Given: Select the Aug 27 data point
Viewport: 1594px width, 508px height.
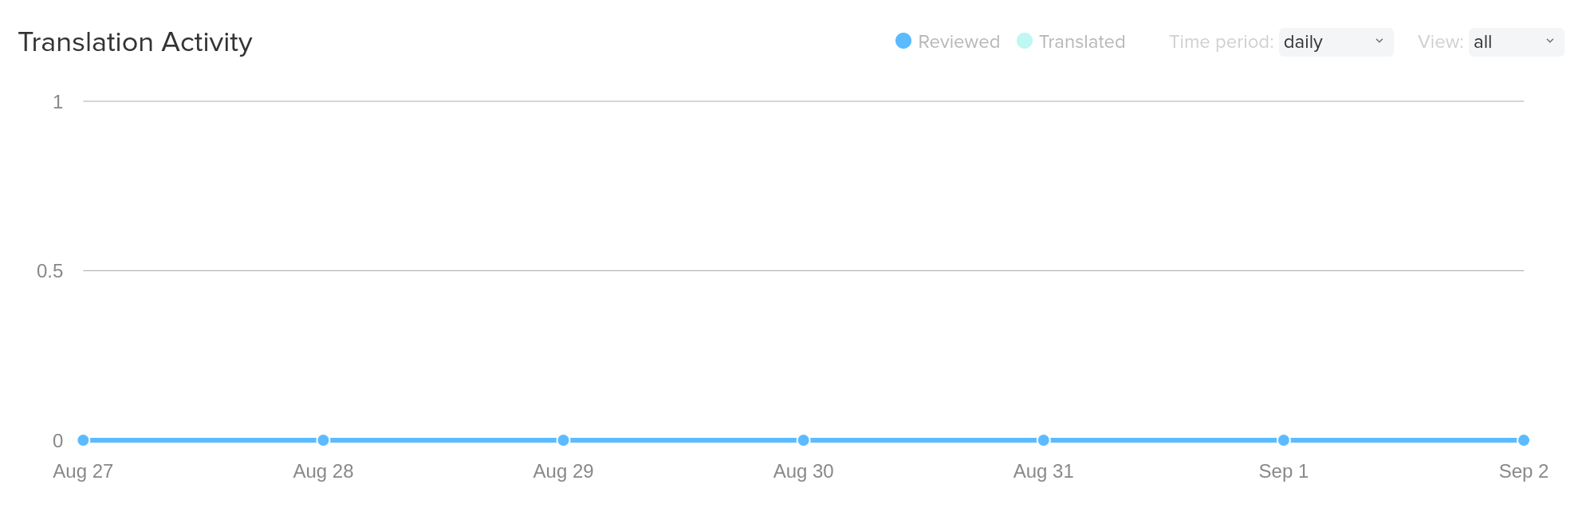Looking at the screenshot, I should coord(83,440).
